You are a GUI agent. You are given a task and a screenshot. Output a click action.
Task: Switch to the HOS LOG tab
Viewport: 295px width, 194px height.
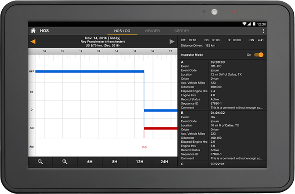[122, 31]
